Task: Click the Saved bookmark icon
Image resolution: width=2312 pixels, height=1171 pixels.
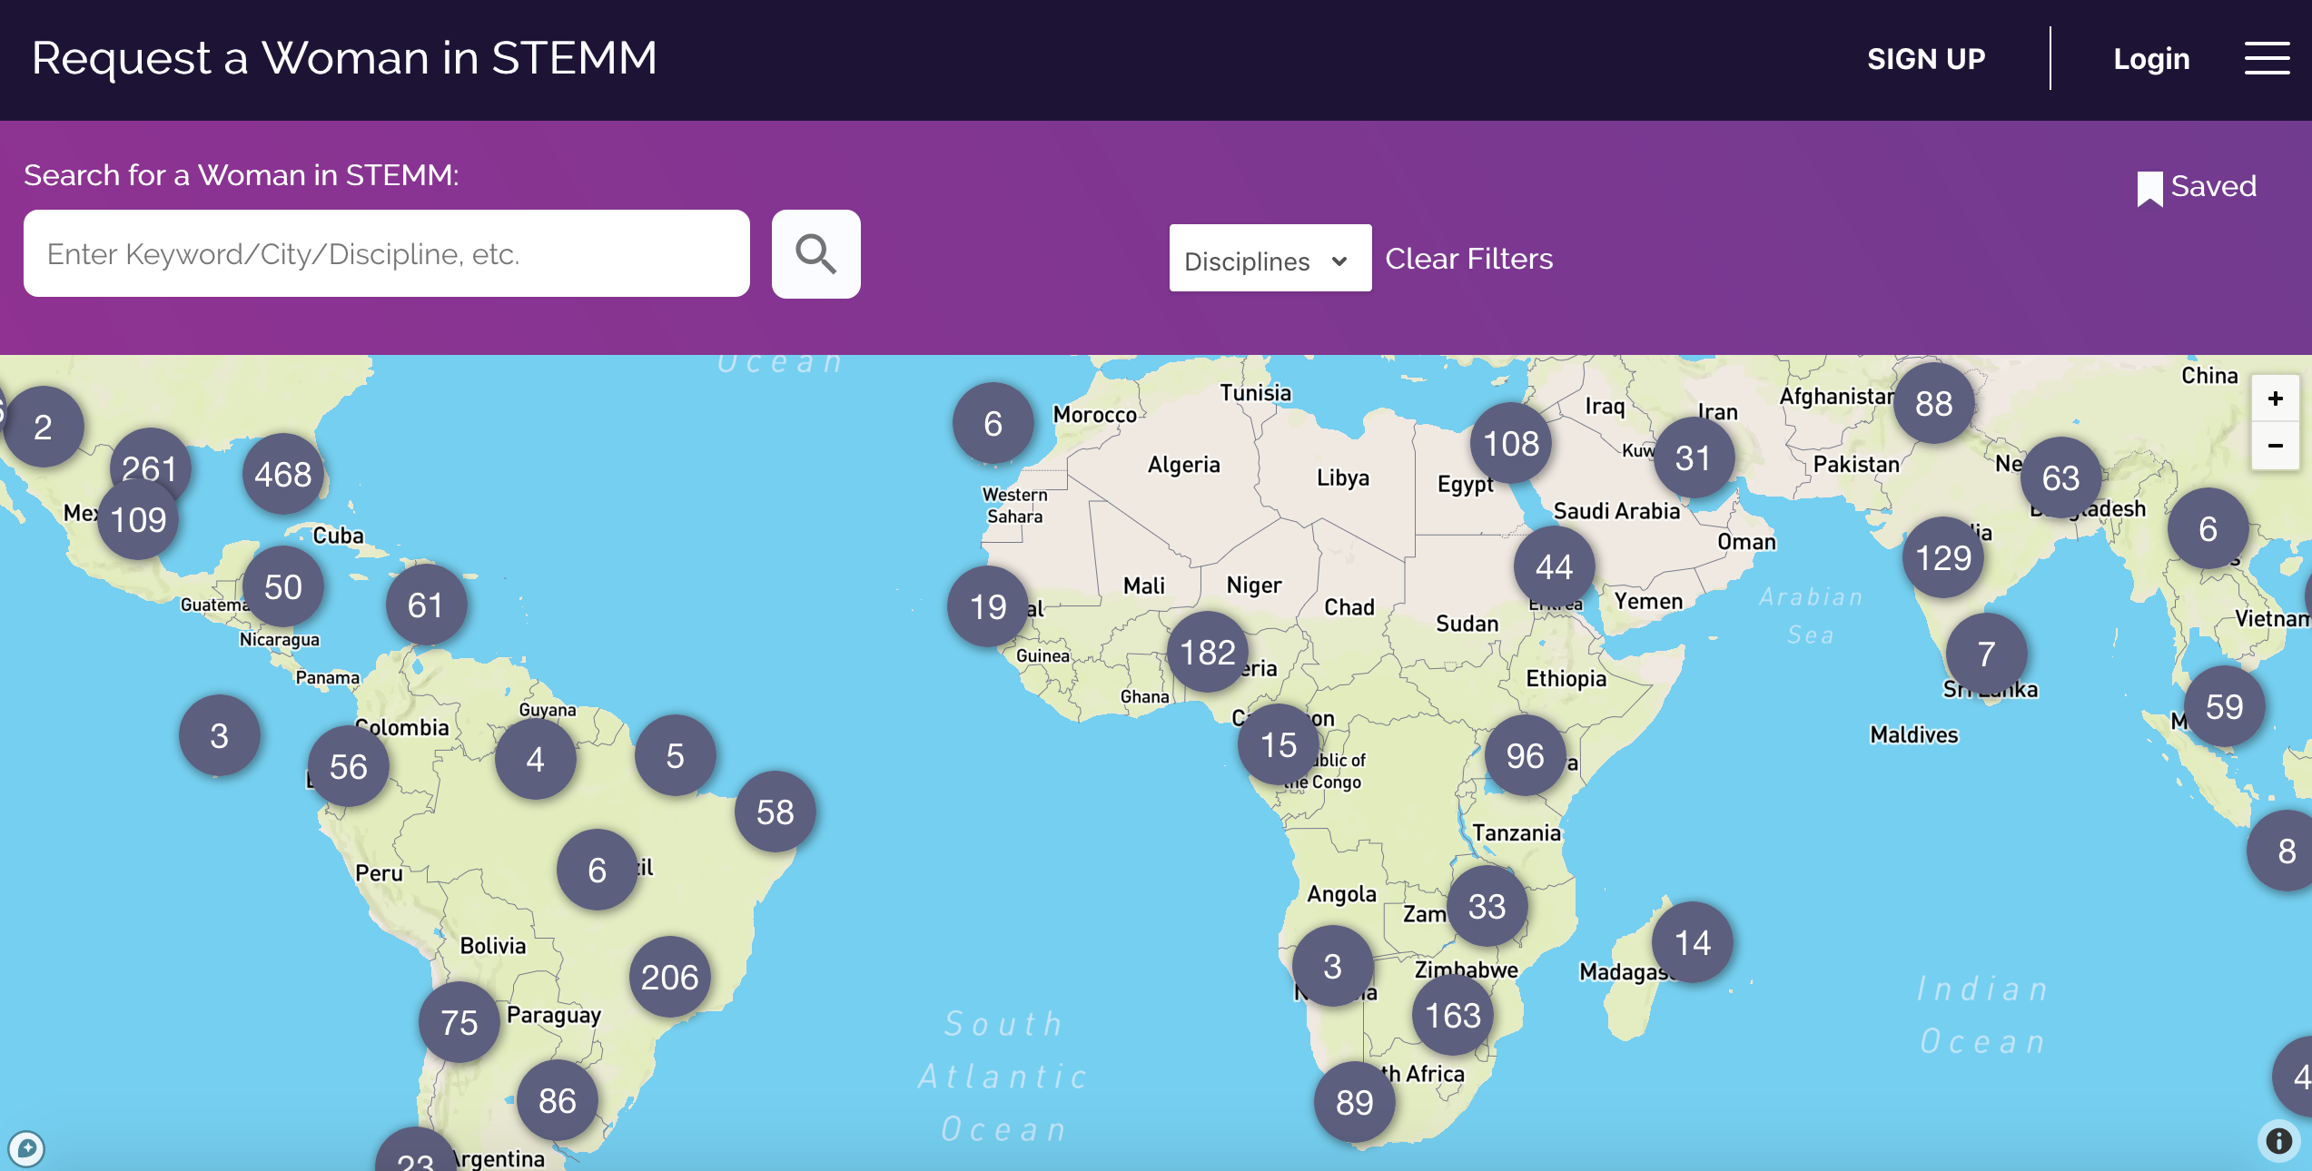Action: coord(2149,188)
